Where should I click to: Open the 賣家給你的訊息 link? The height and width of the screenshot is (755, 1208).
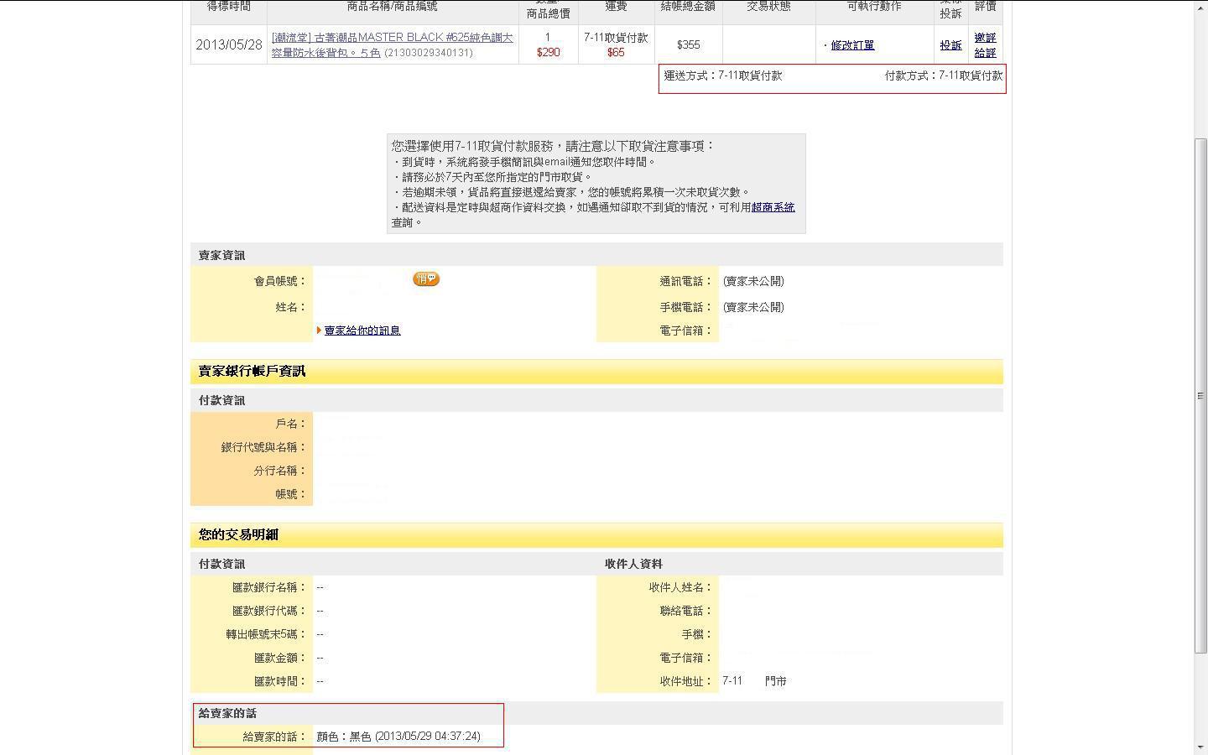(x=362, y=331)
